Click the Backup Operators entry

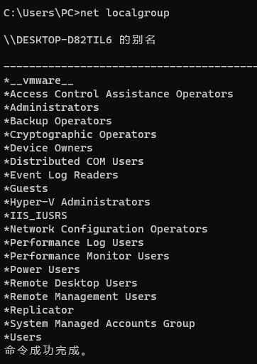click(58, 121)
